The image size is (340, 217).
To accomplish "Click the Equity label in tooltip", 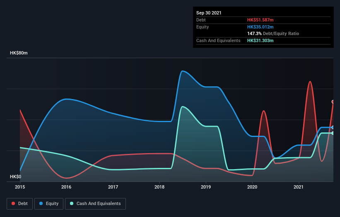I will coord(203,27).
